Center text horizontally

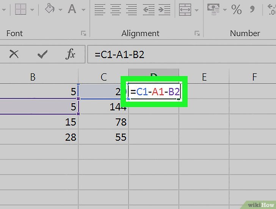(116, 9)
